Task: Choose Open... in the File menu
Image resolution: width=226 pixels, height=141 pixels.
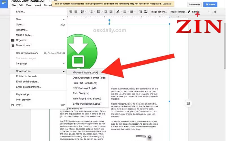Action: 38,25
